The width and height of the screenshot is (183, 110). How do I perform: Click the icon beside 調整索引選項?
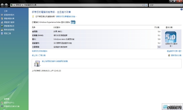pyautogui.click(x=2, y=22)
